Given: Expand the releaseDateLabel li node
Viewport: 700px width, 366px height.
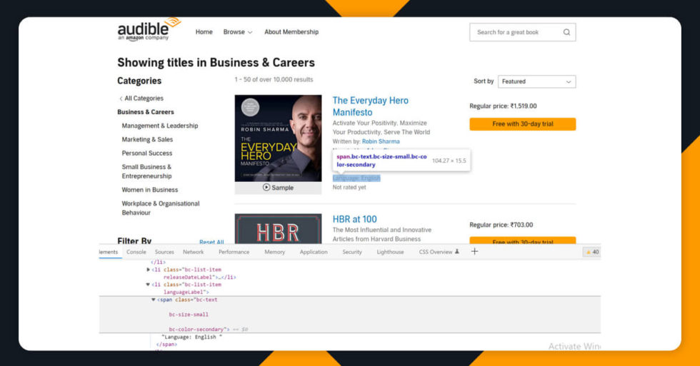Looking at the screenshot, I should [x=149, y=270].
